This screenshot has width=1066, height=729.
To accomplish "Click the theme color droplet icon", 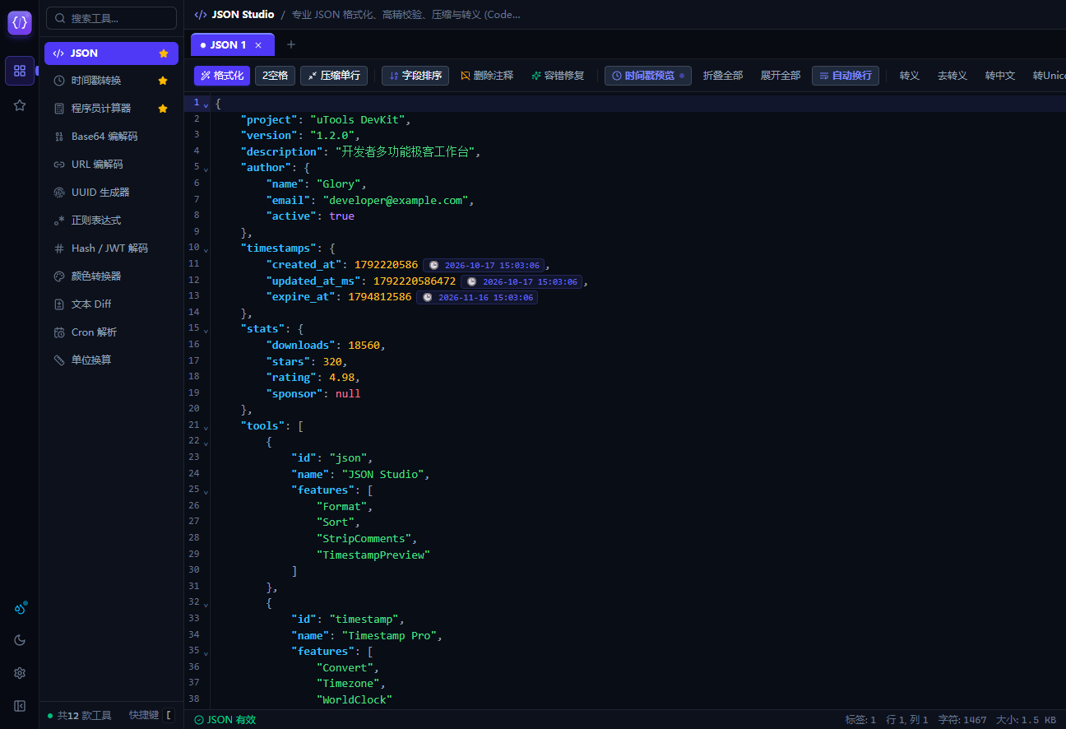I will [20, 609].
